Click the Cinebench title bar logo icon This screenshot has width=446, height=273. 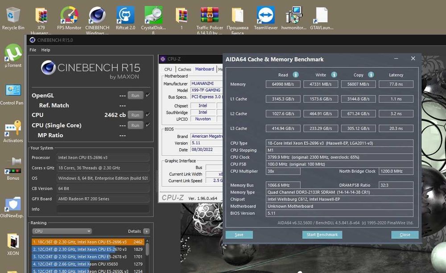click(33, 40)
